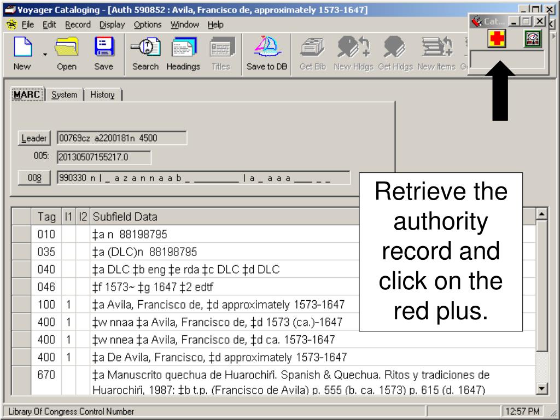Open the dropdown arrow beside New

45,55
